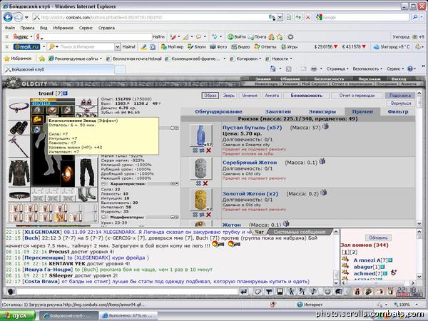Image resolution: width=428 pixels, height=321 pixels.
Task: Open the Котировки favorites dropdown
Action: pos(260,58)
